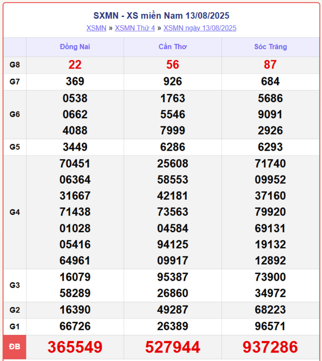Click G4 result 73563

[x=173, y=212]
